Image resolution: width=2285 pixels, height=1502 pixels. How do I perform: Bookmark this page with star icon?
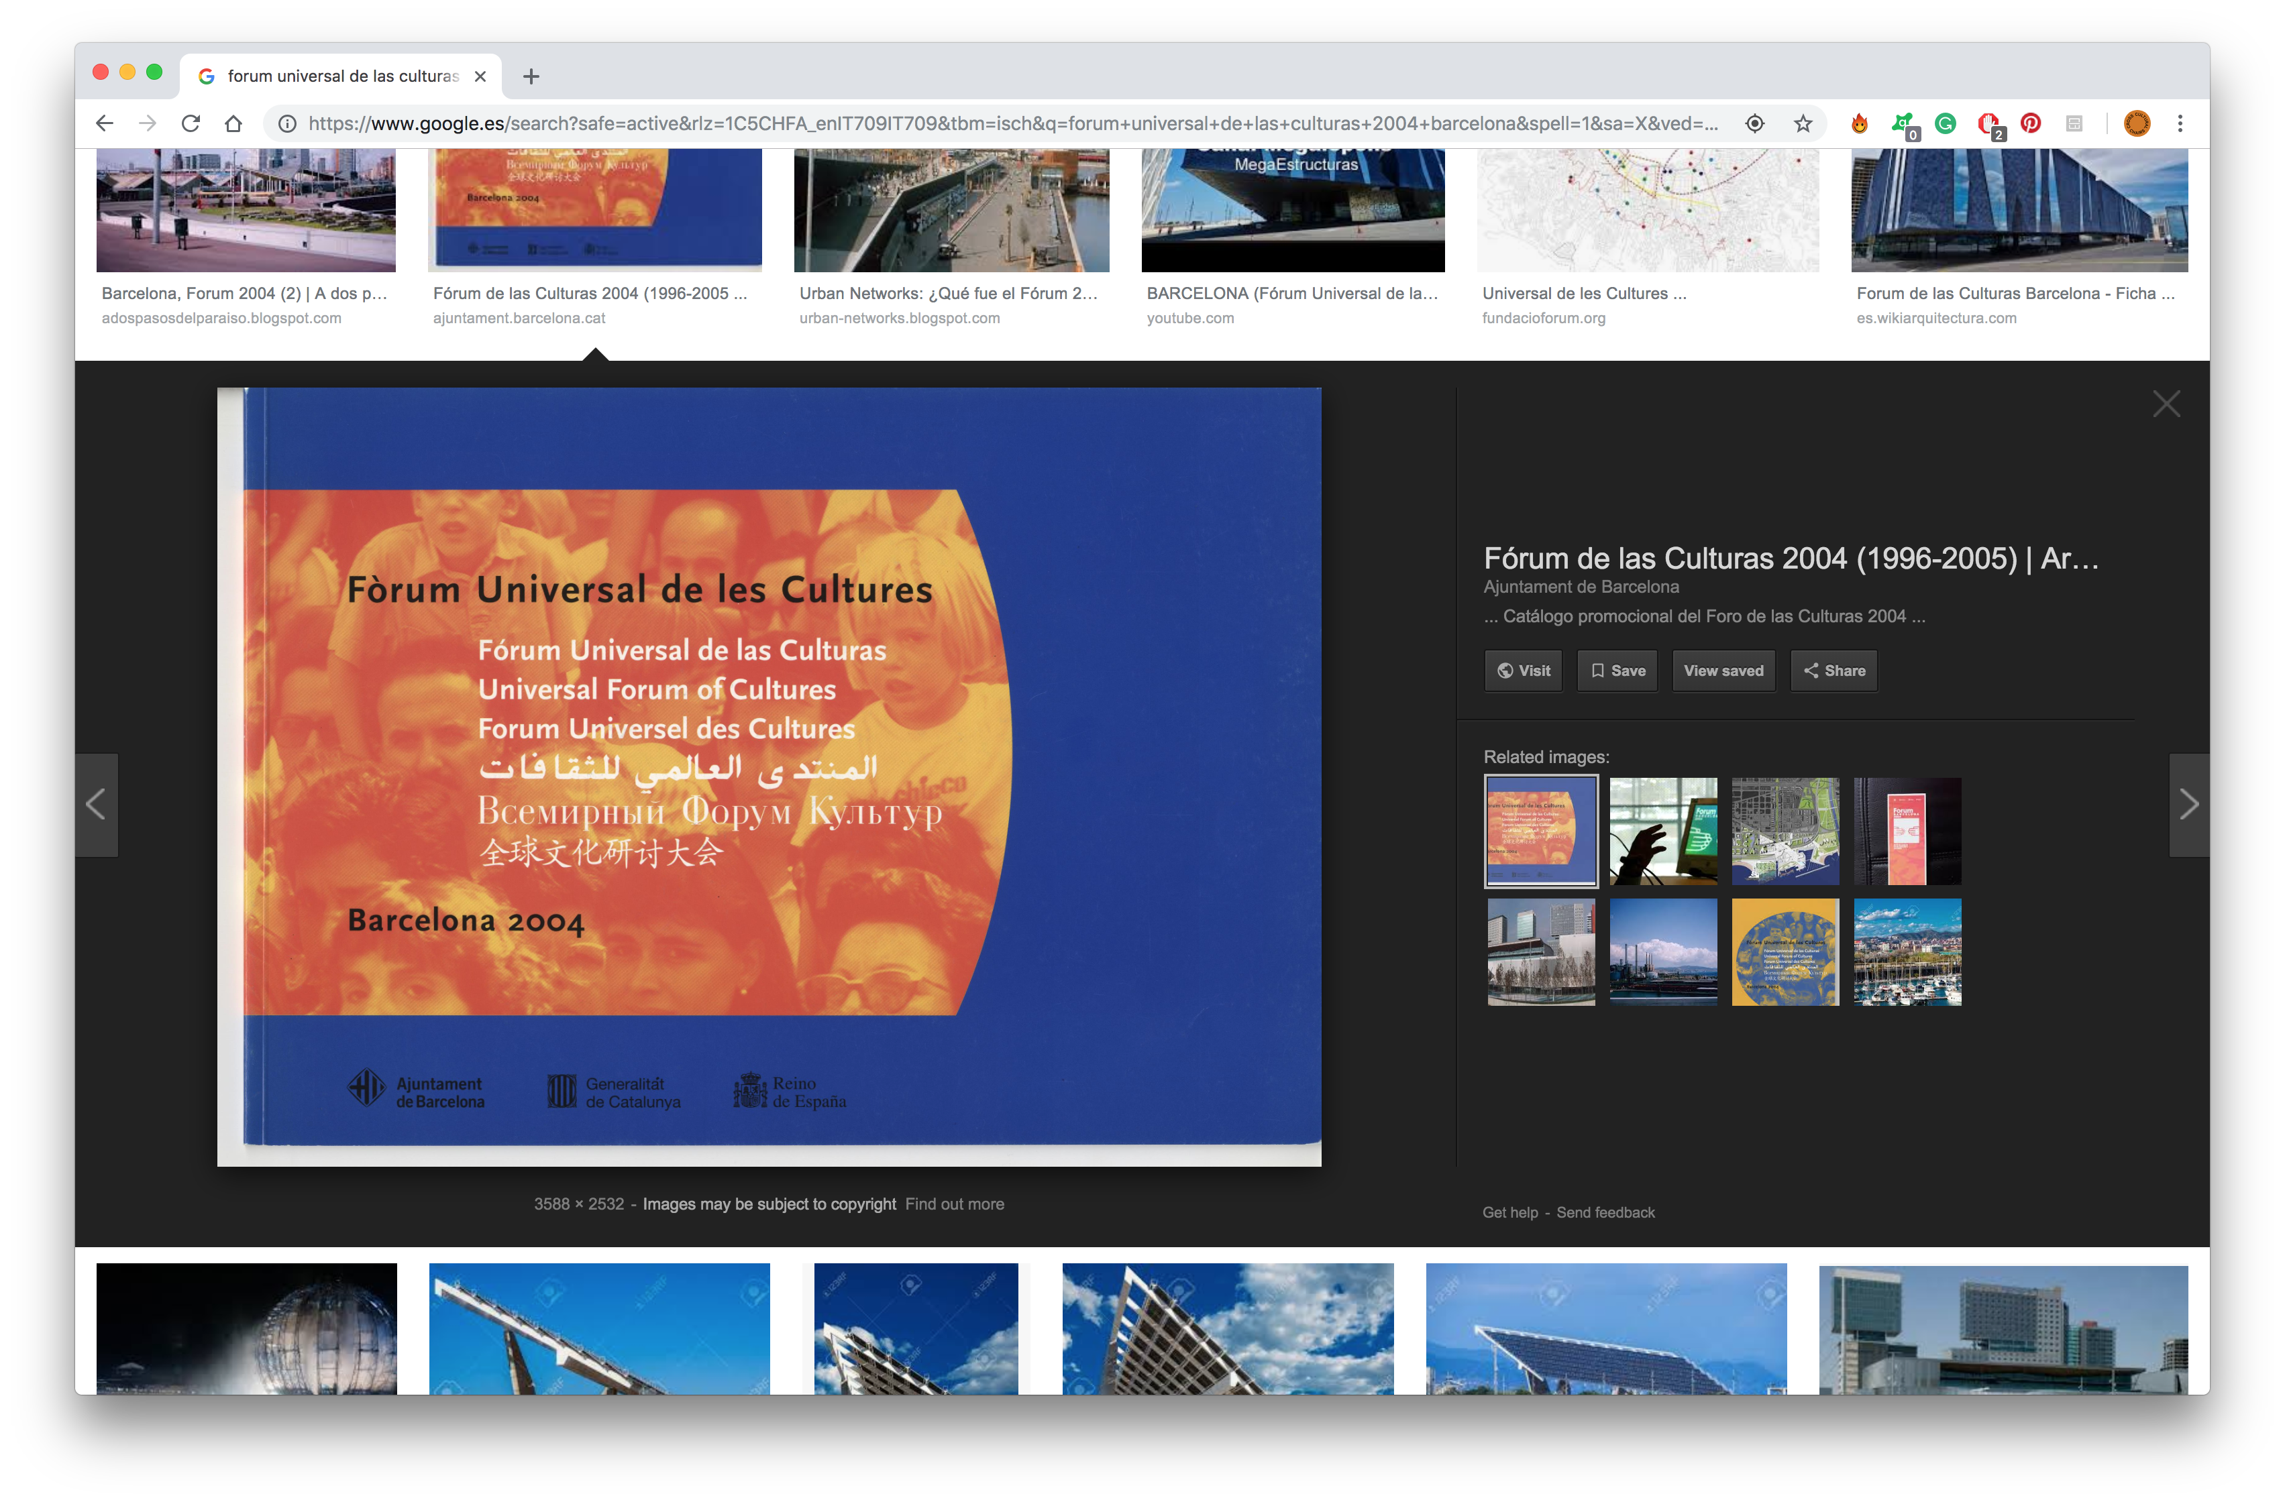coord(1803,124)
